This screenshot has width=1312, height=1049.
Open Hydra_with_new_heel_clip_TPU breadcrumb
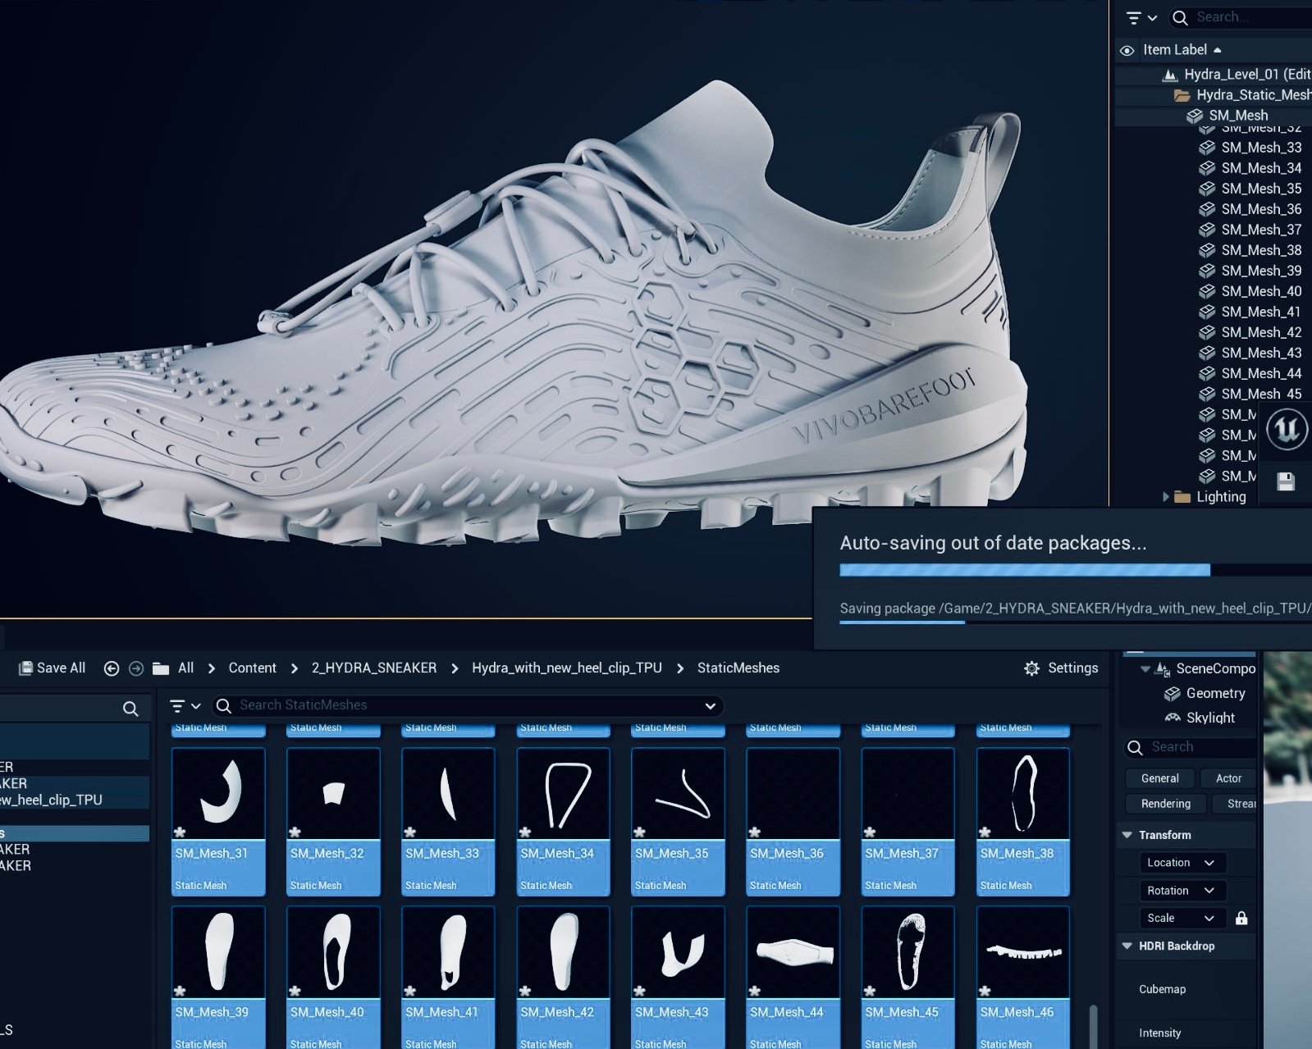(567, 668)
